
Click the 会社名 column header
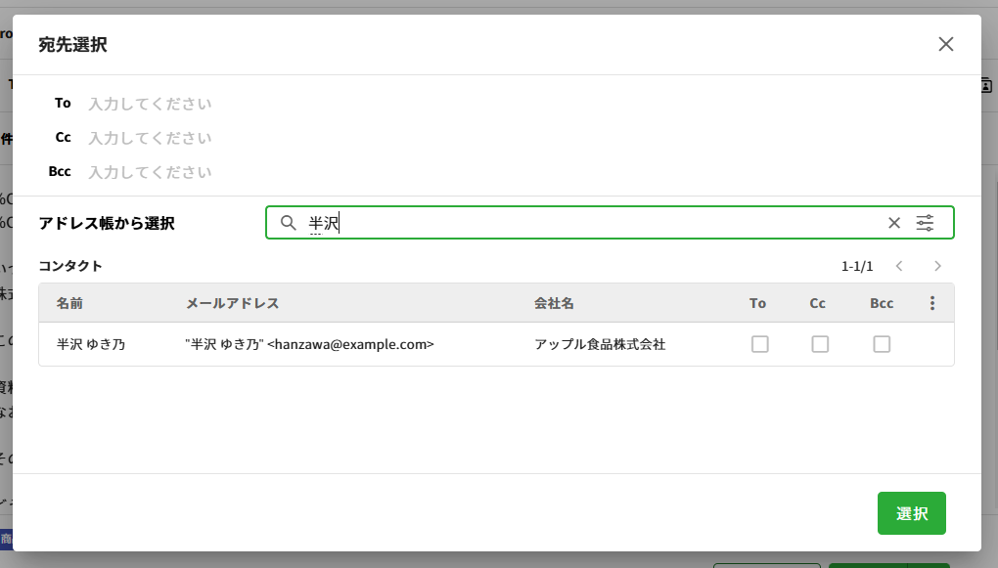click(x=554, y=304)
